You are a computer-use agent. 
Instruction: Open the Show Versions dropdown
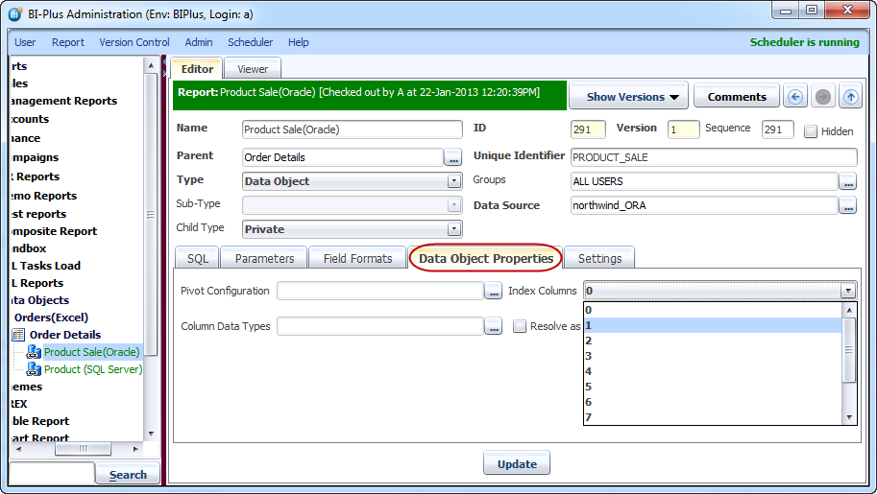coord(632,97)
